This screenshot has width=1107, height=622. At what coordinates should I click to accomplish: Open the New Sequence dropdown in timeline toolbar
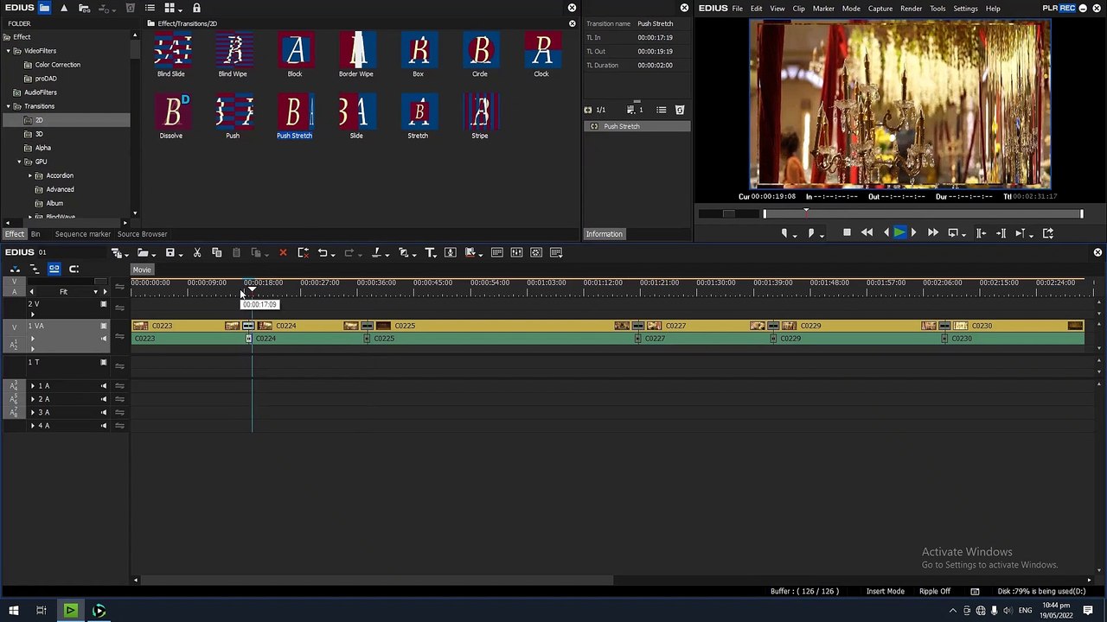pyautogui.click(x=126, y=253)
